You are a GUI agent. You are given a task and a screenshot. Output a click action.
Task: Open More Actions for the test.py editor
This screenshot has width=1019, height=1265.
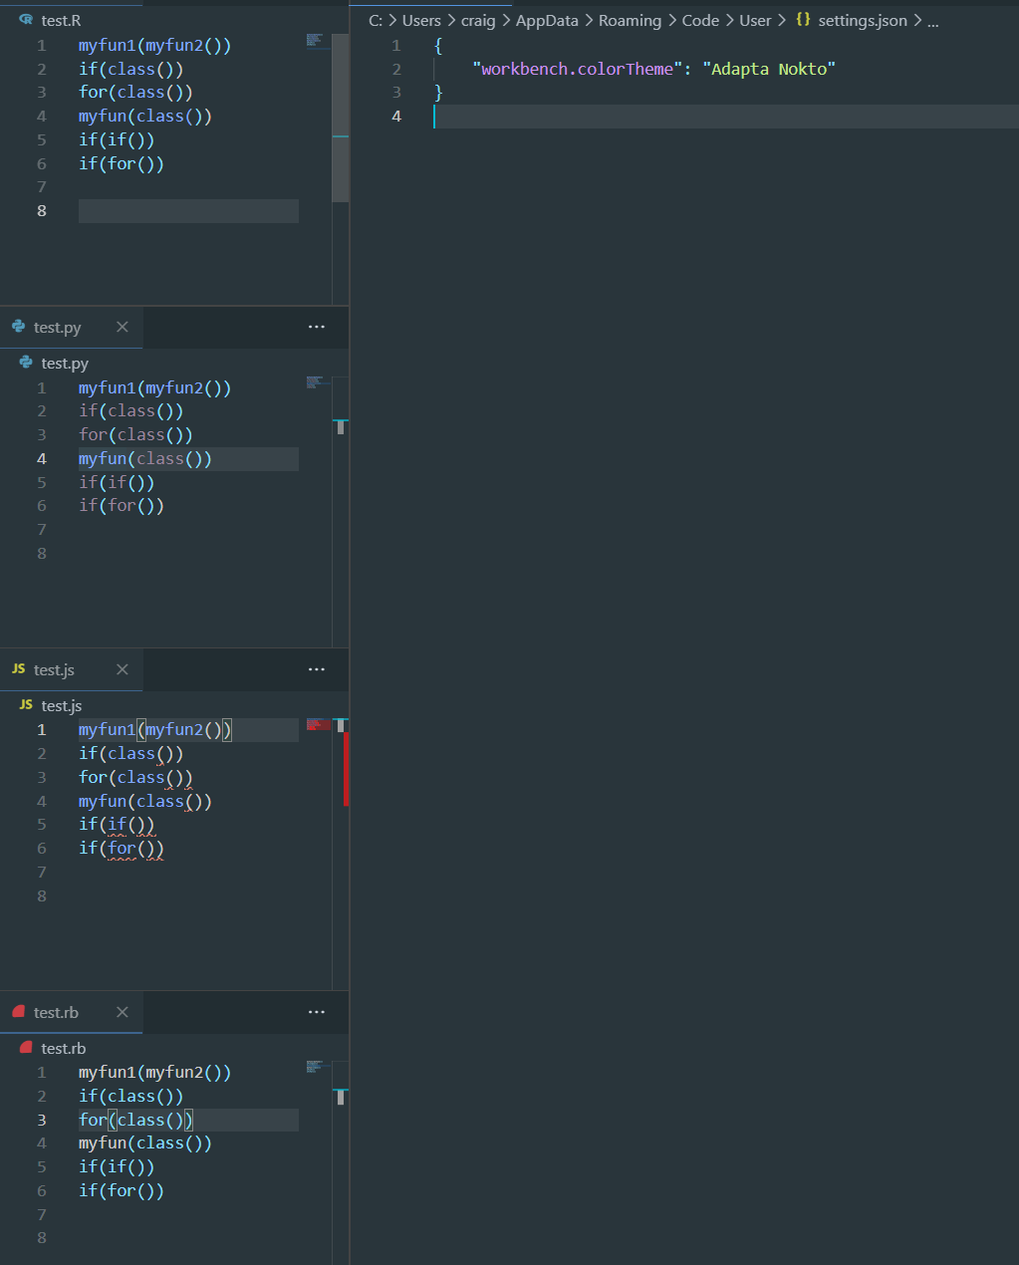(317, 327)
